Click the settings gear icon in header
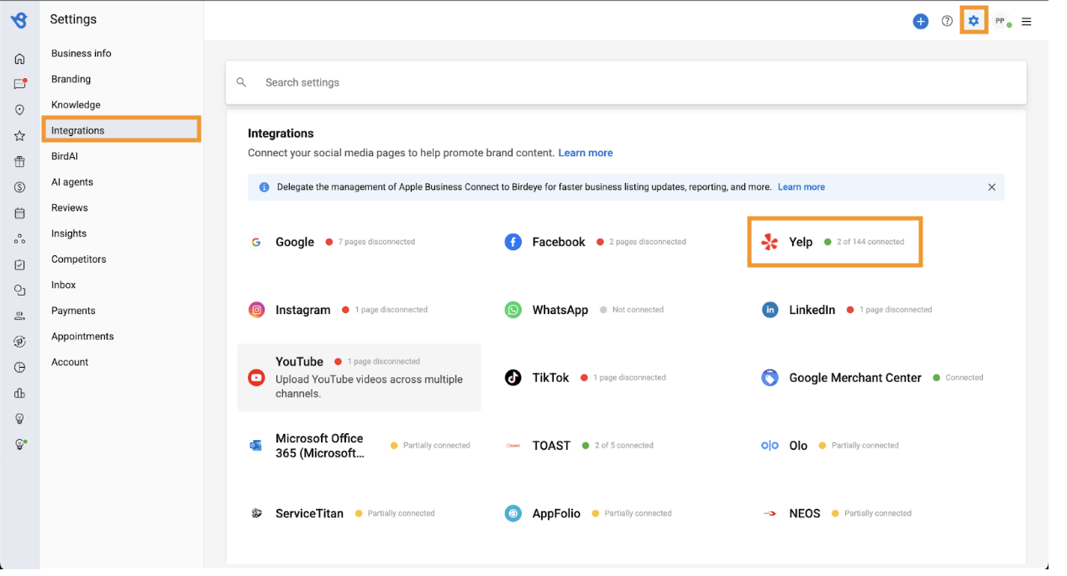 pos(973,21)
